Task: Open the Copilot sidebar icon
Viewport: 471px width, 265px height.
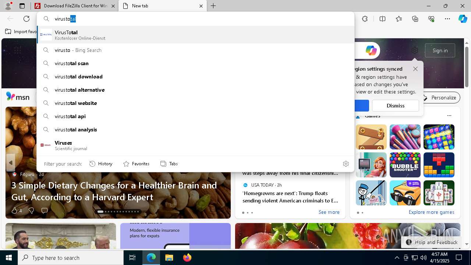Action: [463, 19]
